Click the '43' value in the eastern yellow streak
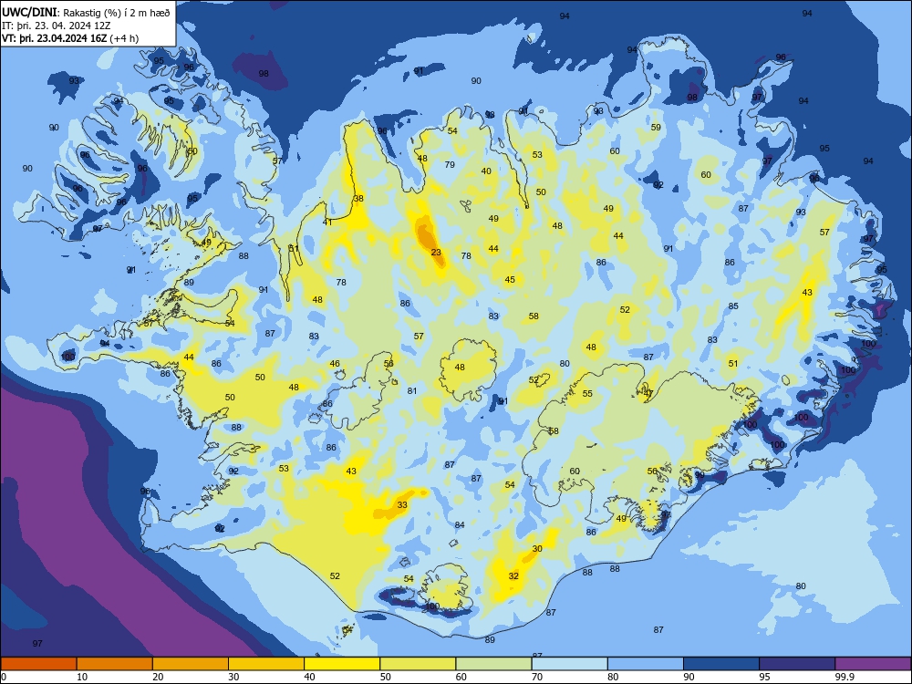Image resolution: width=912 pixels, height=684 pixels. tap(807, 293)
